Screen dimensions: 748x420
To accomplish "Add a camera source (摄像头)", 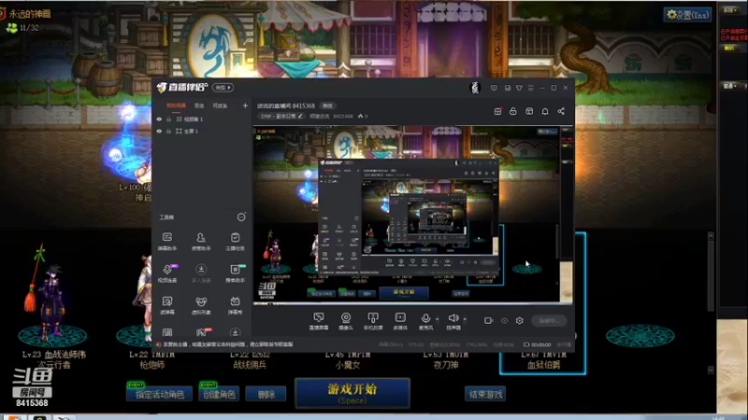I will [345, 321].
